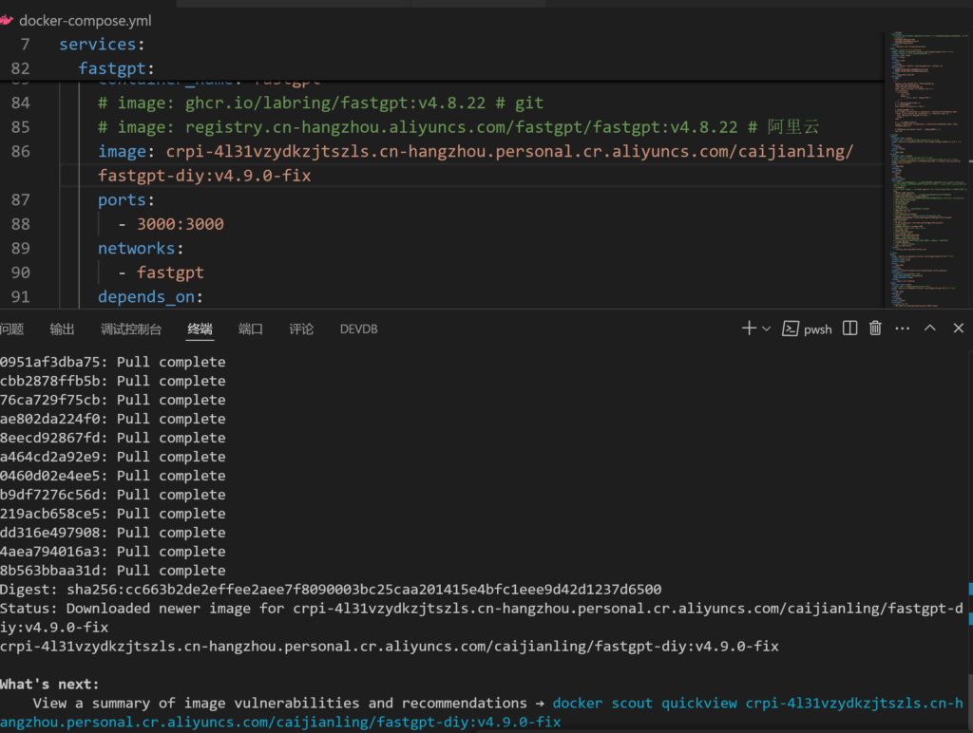Click the 'ae802da224f0: Pull complete' line
Screen dimensions: 973x733
tap(113, 419)
